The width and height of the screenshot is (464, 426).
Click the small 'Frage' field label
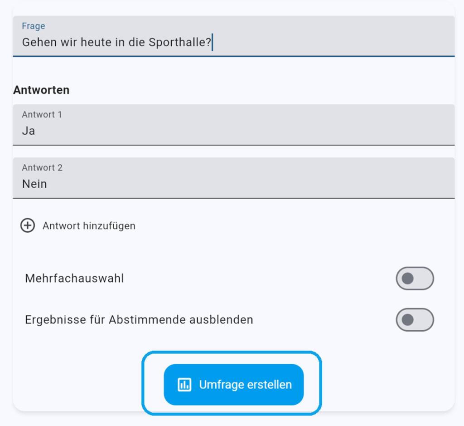(34, 26)
